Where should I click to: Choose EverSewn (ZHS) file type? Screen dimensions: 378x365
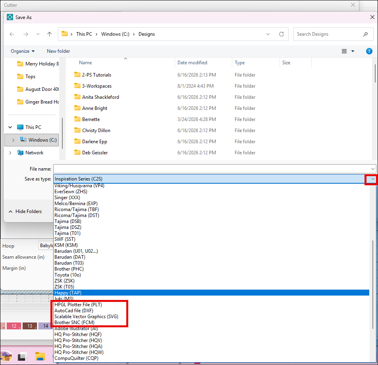pyautogui.click(x=71, y=192)
